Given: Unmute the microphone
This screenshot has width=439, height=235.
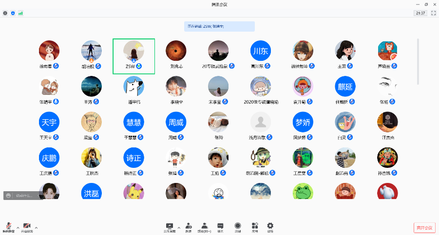Looking at the screenshot, I should pyautogui.click(x=9, y=227).
